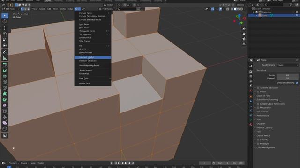
Task: Enable the Freestyle checkbox
Action: (258, 144)
